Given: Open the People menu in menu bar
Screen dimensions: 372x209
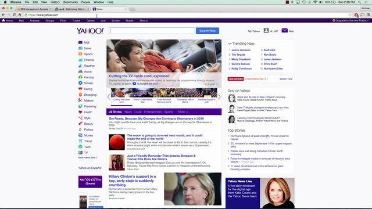Looking at the screenshot, I should tap(85, 2).
